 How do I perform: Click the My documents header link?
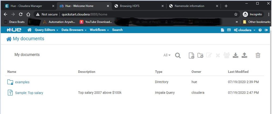click(x=25, y=39)
